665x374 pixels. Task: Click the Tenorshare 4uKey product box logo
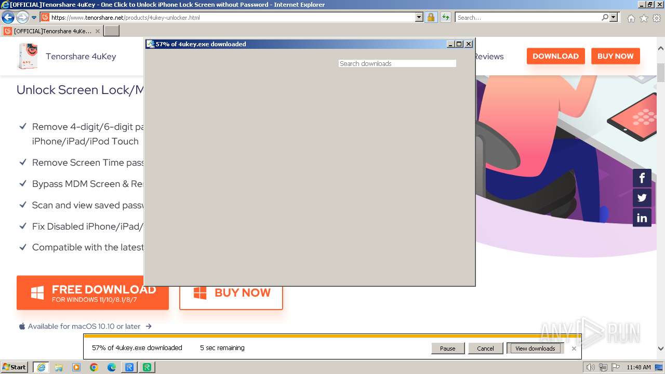point(28,56)
